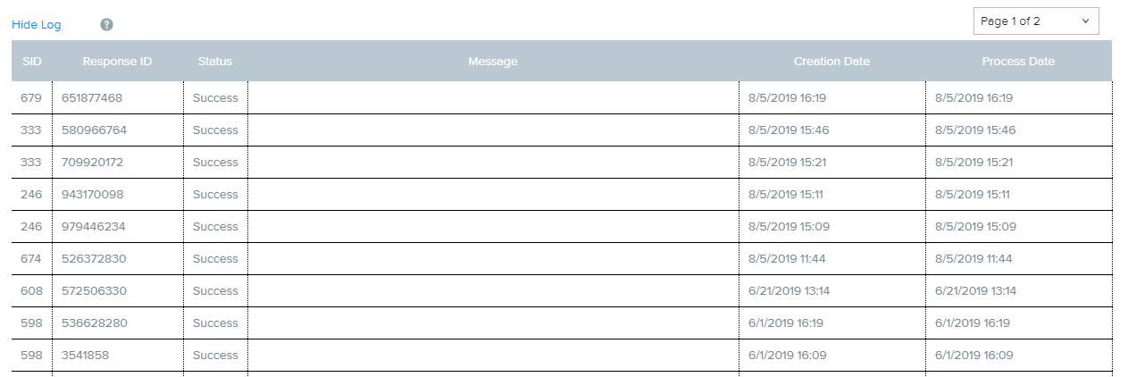Open the Page 1 of 2 dropdown
Screen dimensions: 1128x377
[1035, 21]
